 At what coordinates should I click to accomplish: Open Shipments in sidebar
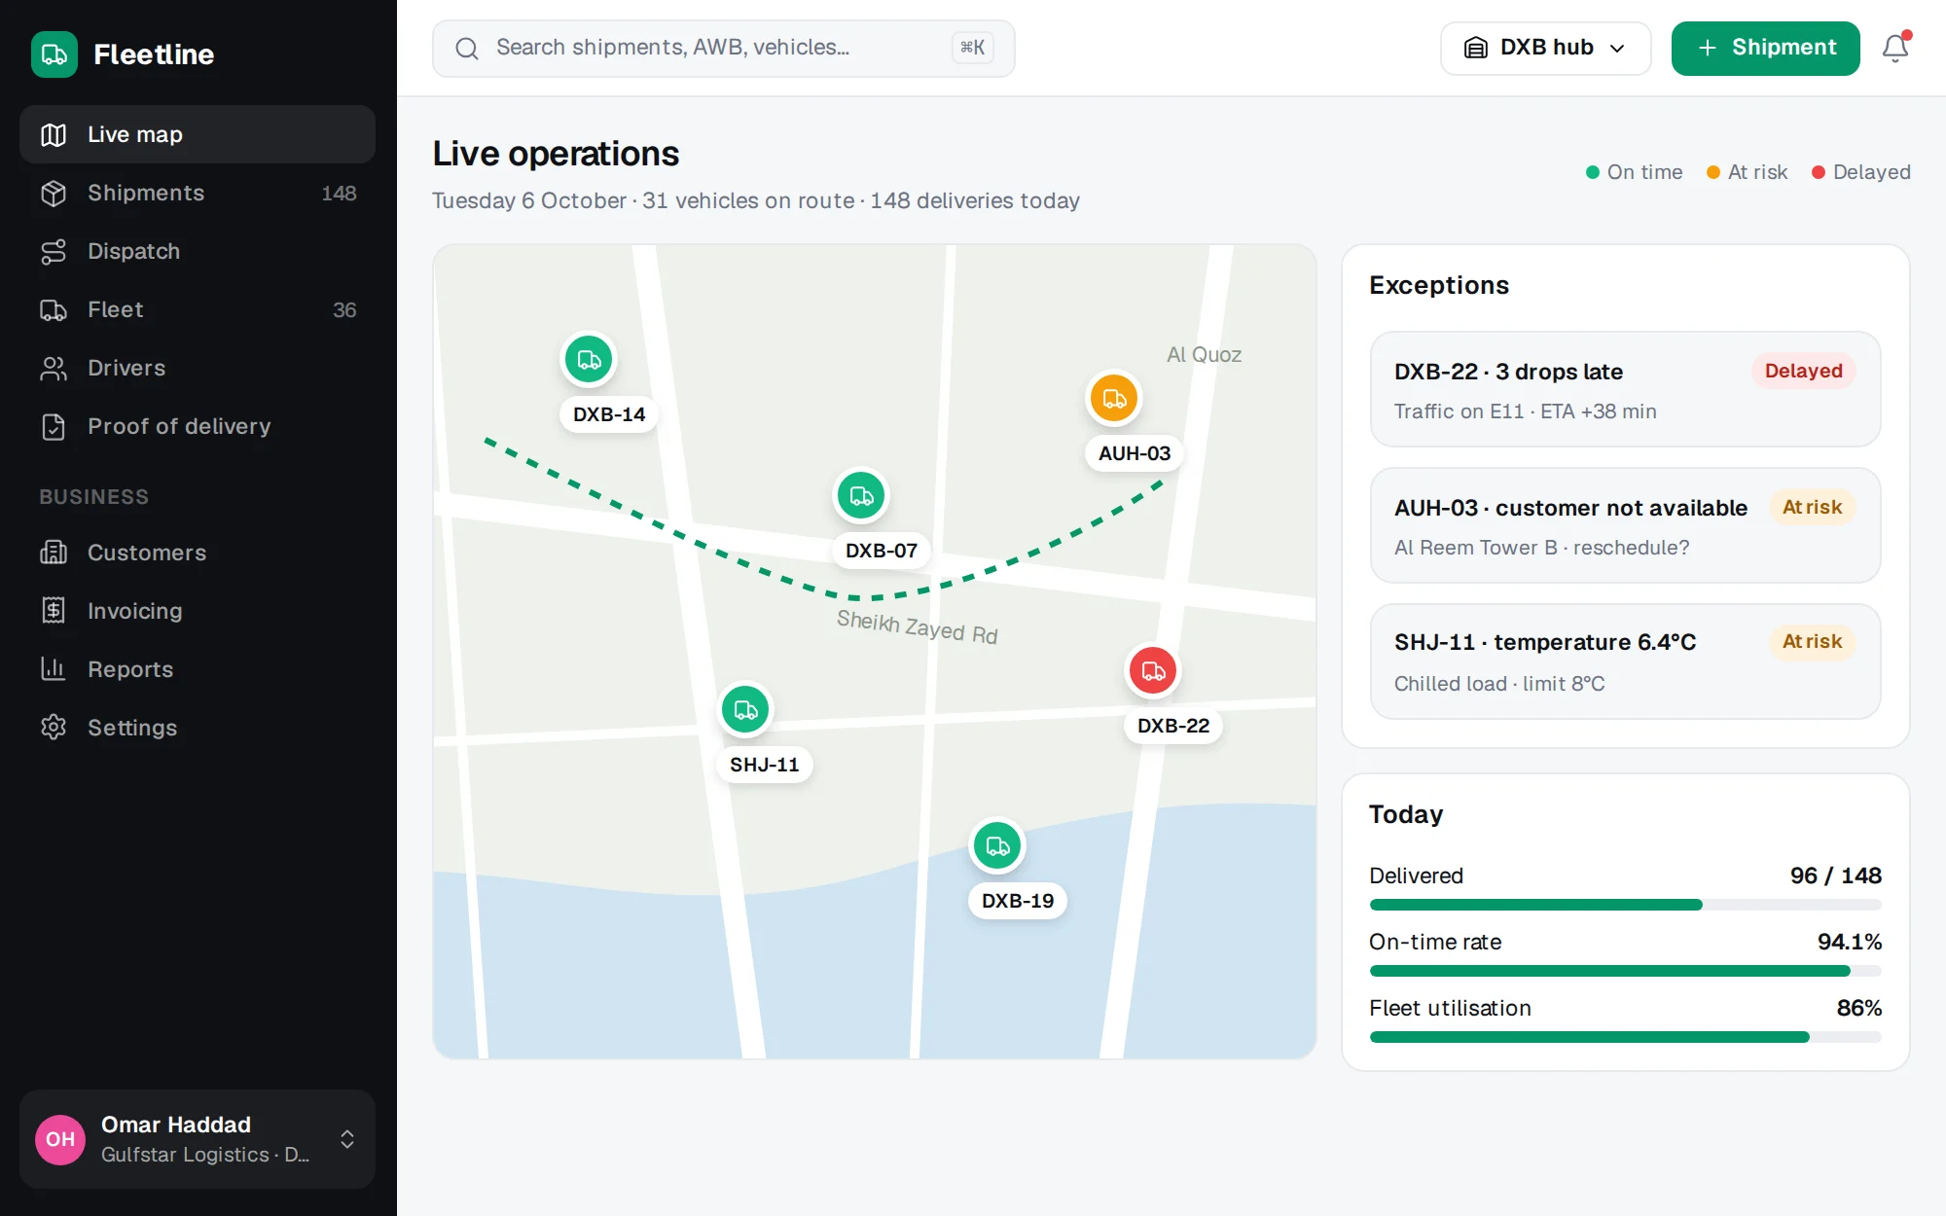coord(198,193)
